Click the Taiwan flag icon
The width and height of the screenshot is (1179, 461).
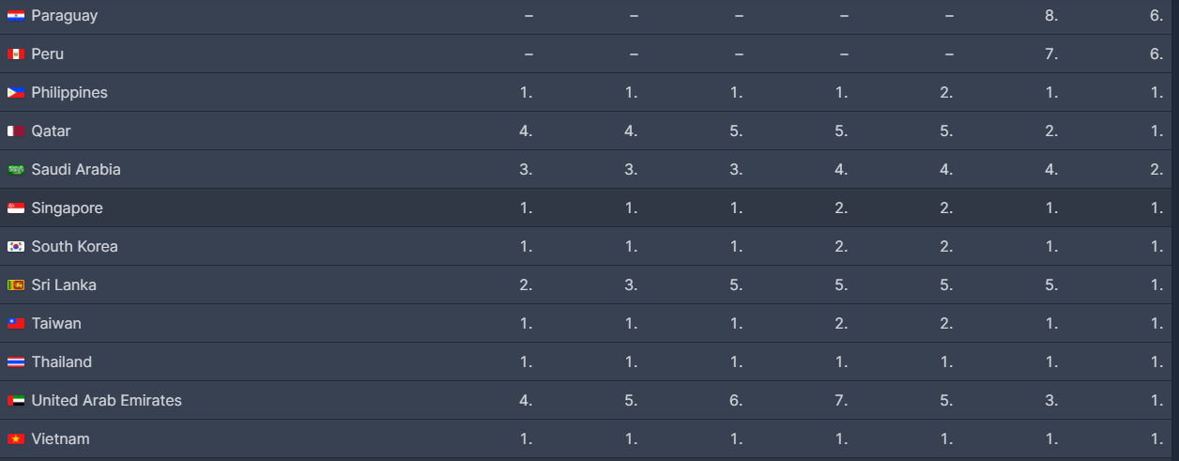tap(16, 324)
